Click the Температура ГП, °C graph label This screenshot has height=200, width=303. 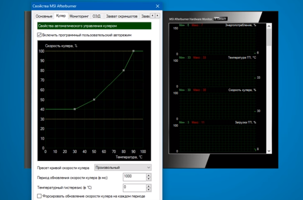pos(242,58)
